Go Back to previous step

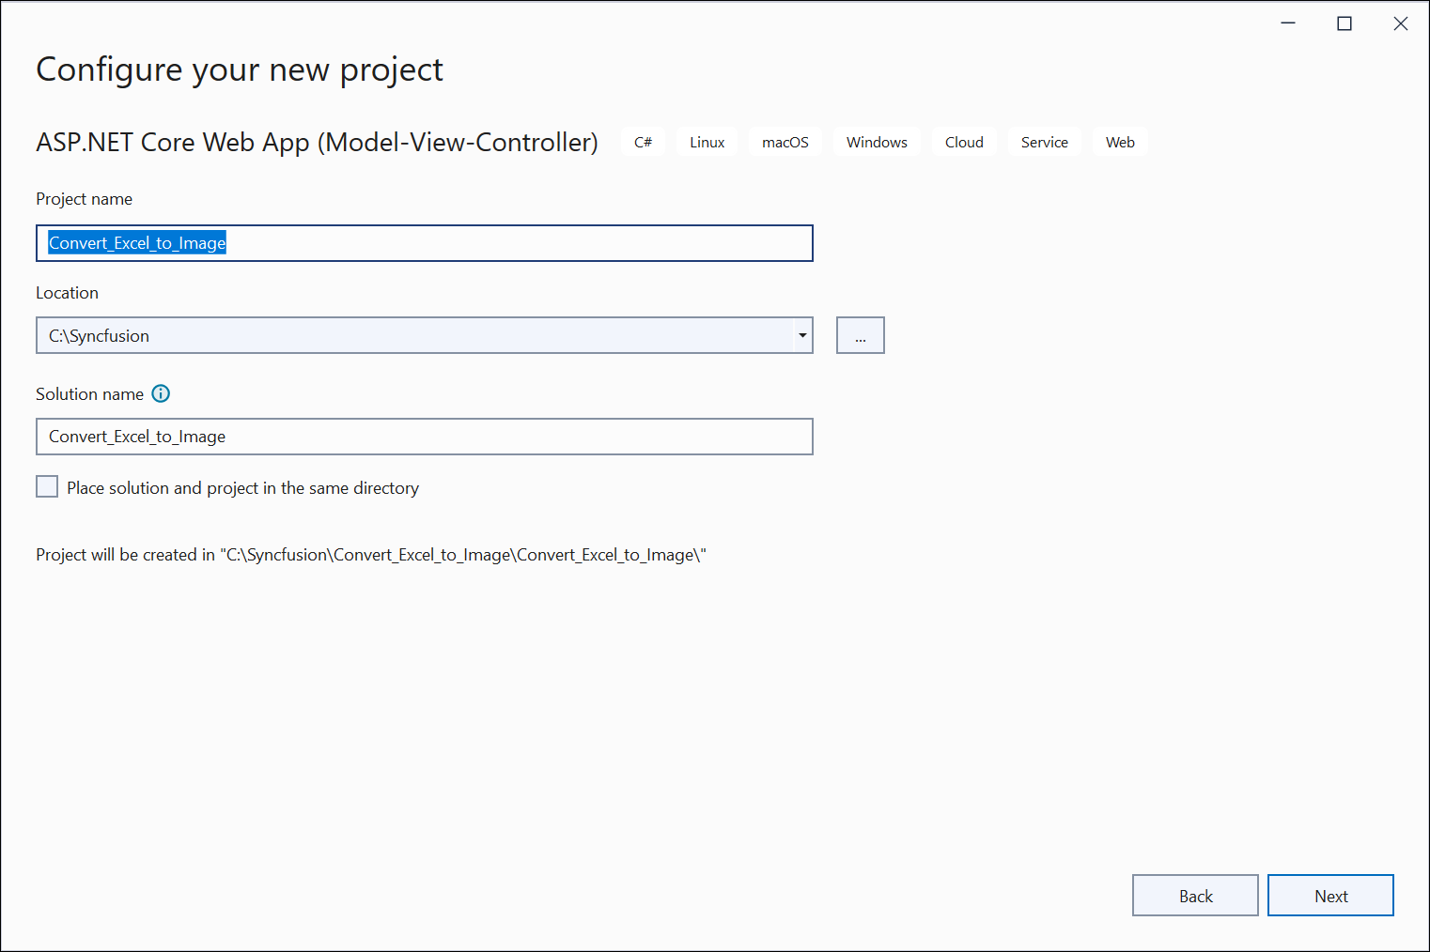1195,896
